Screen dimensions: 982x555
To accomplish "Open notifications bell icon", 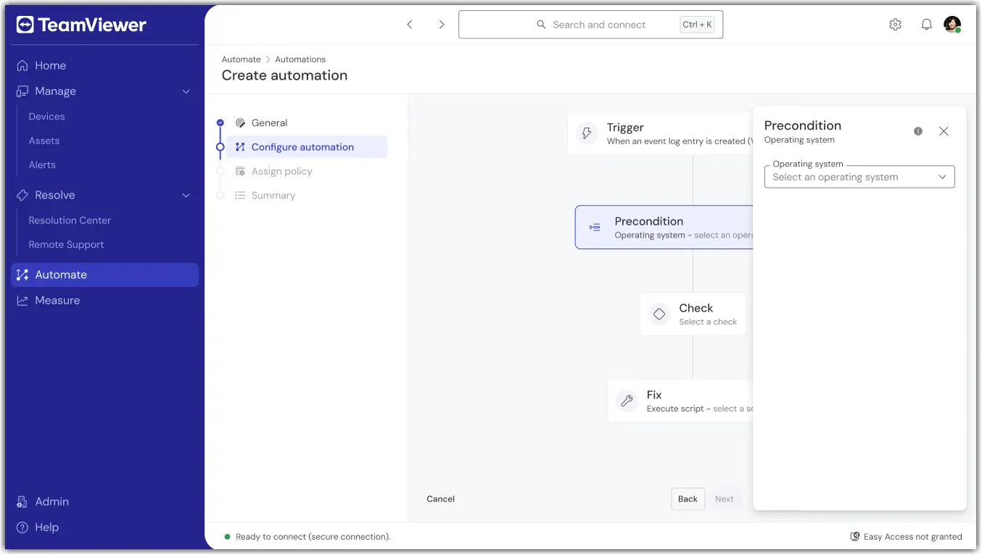I will 926,25.
